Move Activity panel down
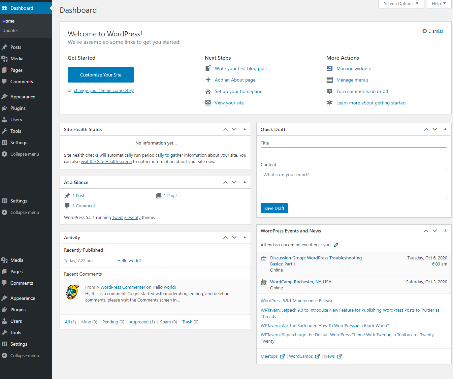This screenshot has width=453, height=379. tap(234, 238)
